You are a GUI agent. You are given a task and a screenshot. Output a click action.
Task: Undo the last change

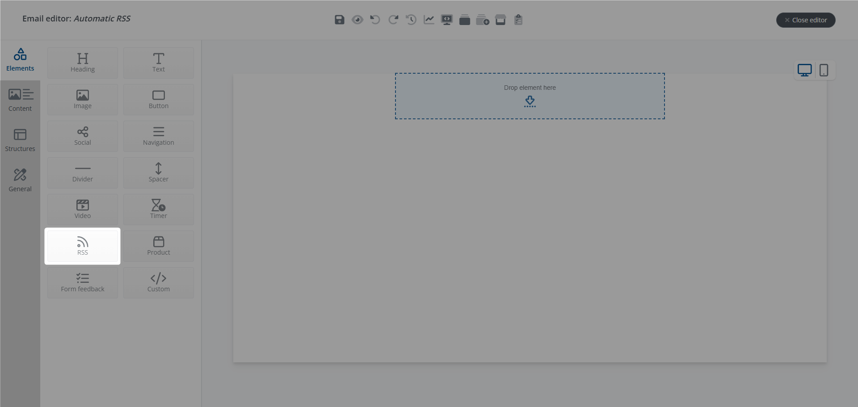[x=375, y=20]
